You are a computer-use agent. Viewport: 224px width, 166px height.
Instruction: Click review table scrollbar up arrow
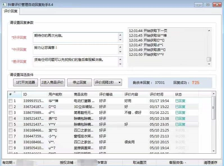214,94
